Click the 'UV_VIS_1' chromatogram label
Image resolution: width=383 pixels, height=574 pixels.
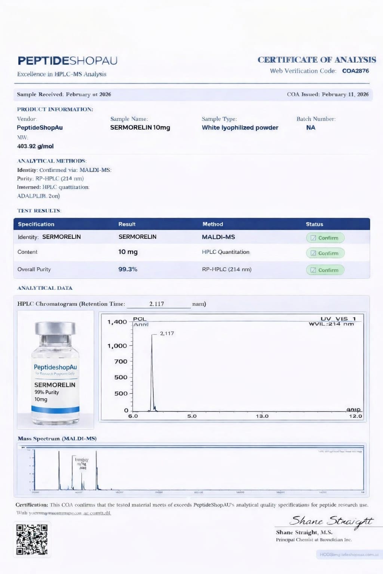pos(338,319)
